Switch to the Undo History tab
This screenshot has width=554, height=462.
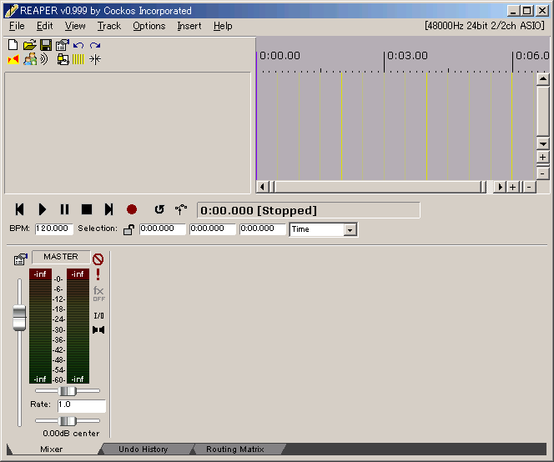click(x=143, y=449)
